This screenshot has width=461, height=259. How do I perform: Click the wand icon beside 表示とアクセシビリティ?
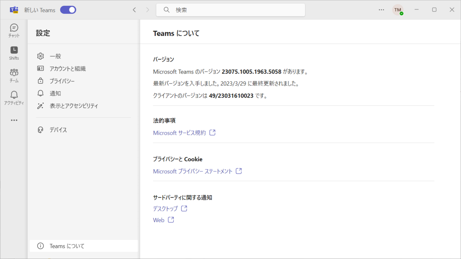[x=40, y=106]
